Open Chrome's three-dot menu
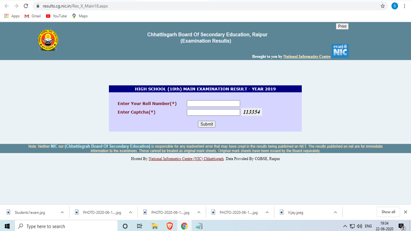The image size is (411, 231). pos(405,6)
